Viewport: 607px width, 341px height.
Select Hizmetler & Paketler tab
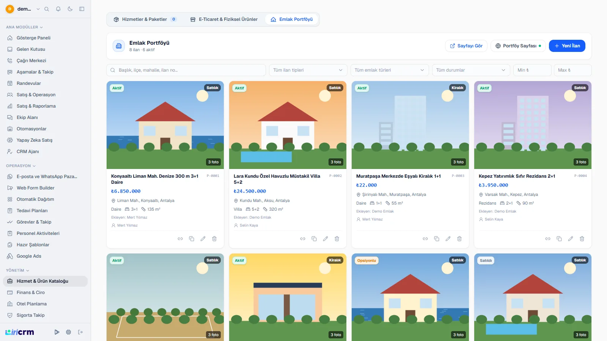click(x=145, y=19)
